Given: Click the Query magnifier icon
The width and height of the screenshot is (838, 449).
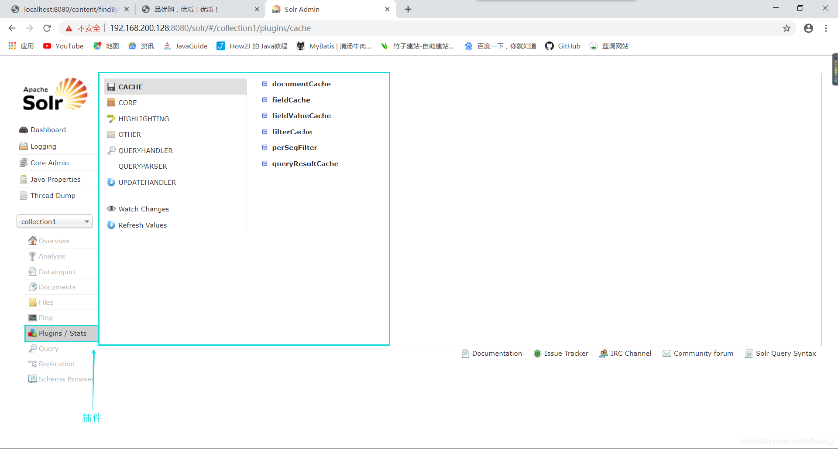Looking at the screenshot, I should tap(33, 348).
